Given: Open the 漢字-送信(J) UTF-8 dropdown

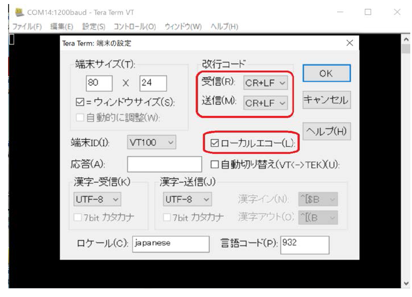Looking at the screenshot, I should point(187,200).
